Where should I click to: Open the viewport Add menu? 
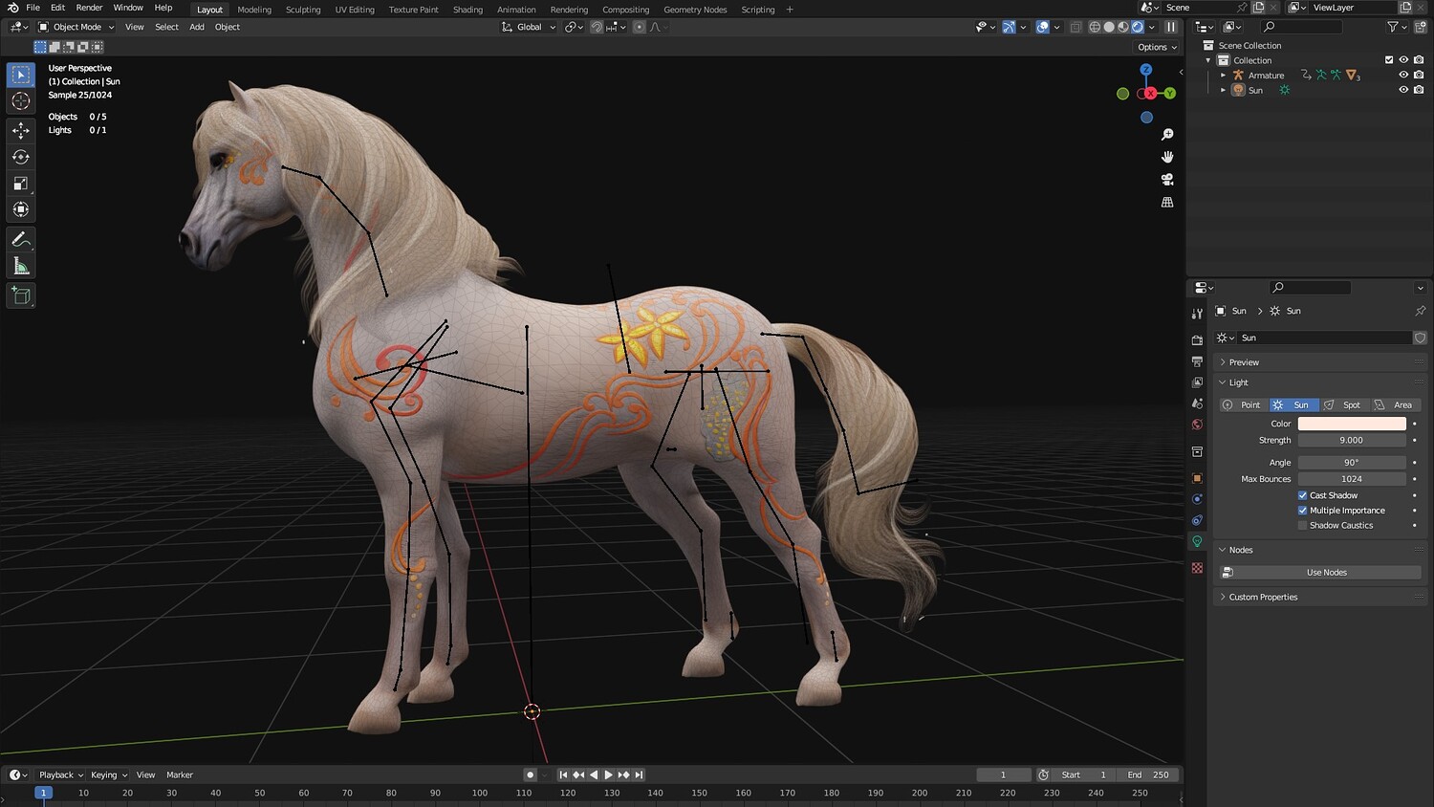tap(197, 27)
